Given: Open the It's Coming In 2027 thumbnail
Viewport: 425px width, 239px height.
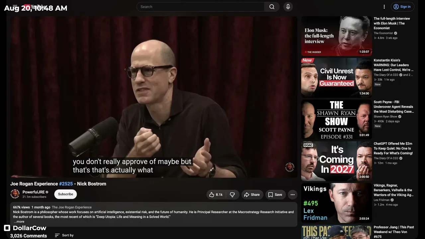Looking at the screenshot, I should tap(336, 161).
